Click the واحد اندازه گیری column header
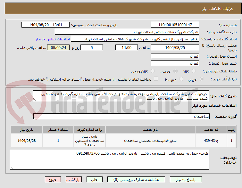The height and width of the screenshot is (188, 242). point(89,130)
